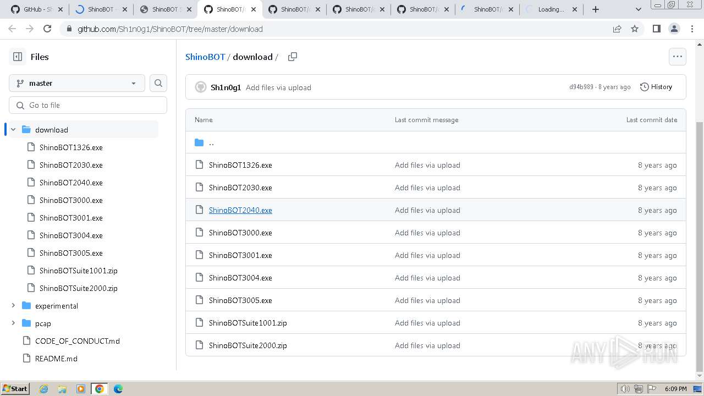Click the Sh1n0g1 avatar image
The width and height of the screenshot is (704, 396).
point(201,87)
